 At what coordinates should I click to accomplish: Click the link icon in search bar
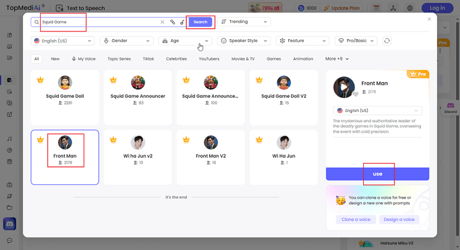click(x=173, y=22)
